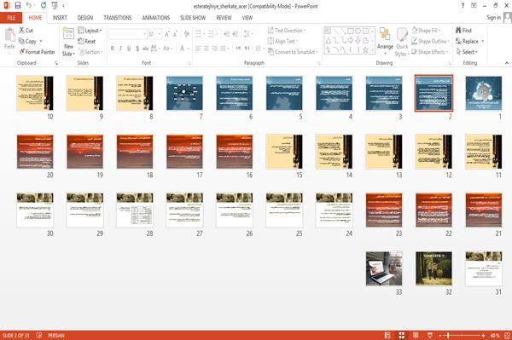Start Slide Show from status bar icon
The image size is (512, 340).
point(430,335)
